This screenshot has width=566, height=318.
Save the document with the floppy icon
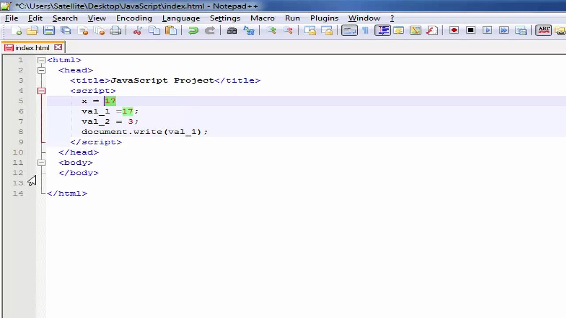[49, 30]
